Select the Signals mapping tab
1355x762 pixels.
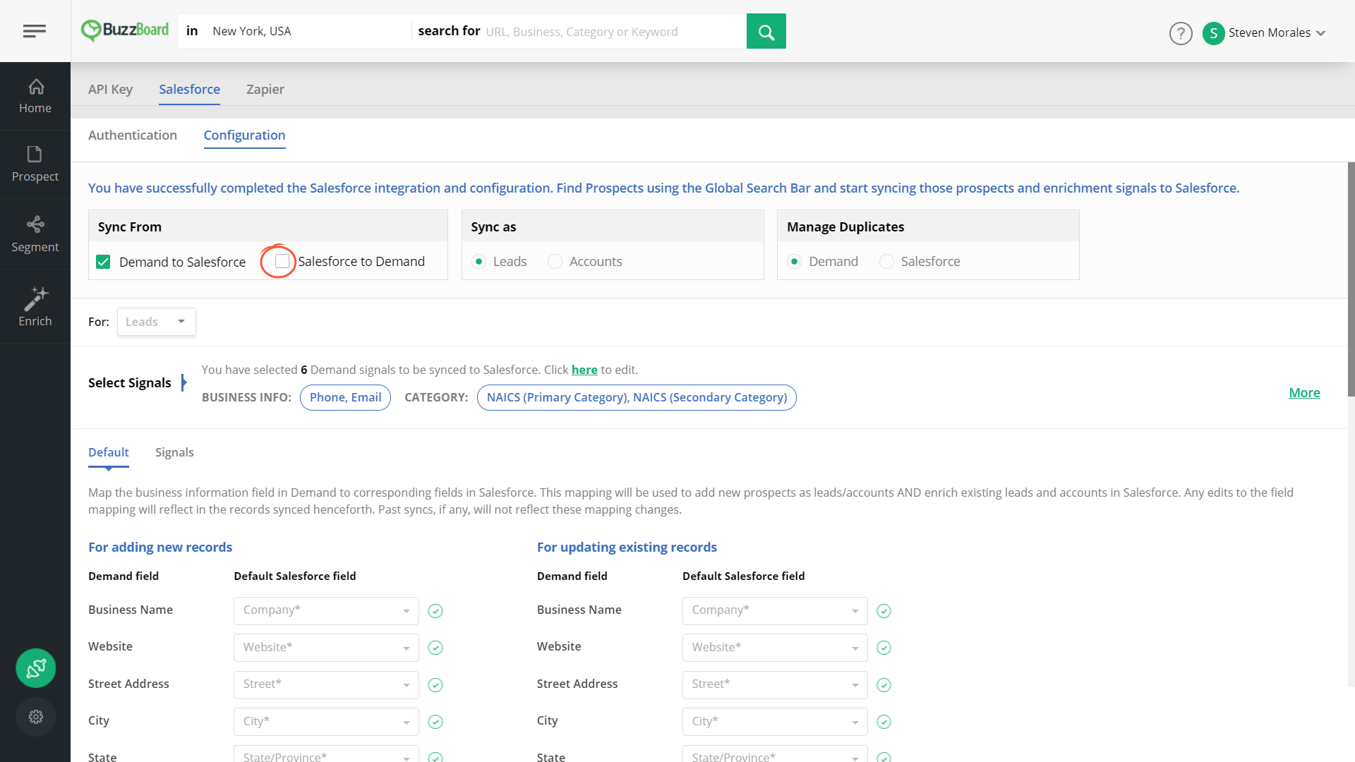[174, 452]
